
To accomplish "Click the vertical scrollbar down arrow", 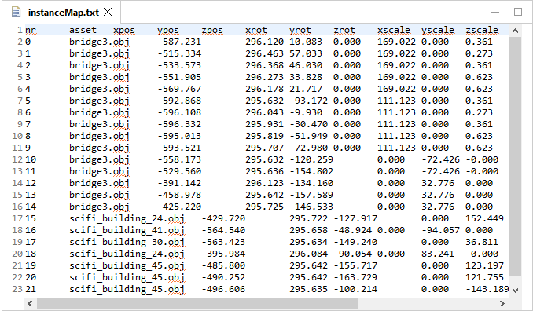I will pyautogui.click(x=515, y=291).
